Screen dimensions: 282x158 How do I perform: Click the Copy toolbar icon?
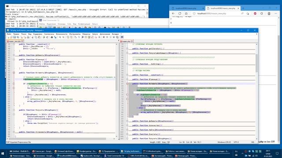tap(36, 37)
